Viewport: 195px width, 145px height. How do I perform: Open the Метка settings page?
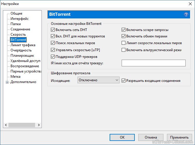coord(15,77)
